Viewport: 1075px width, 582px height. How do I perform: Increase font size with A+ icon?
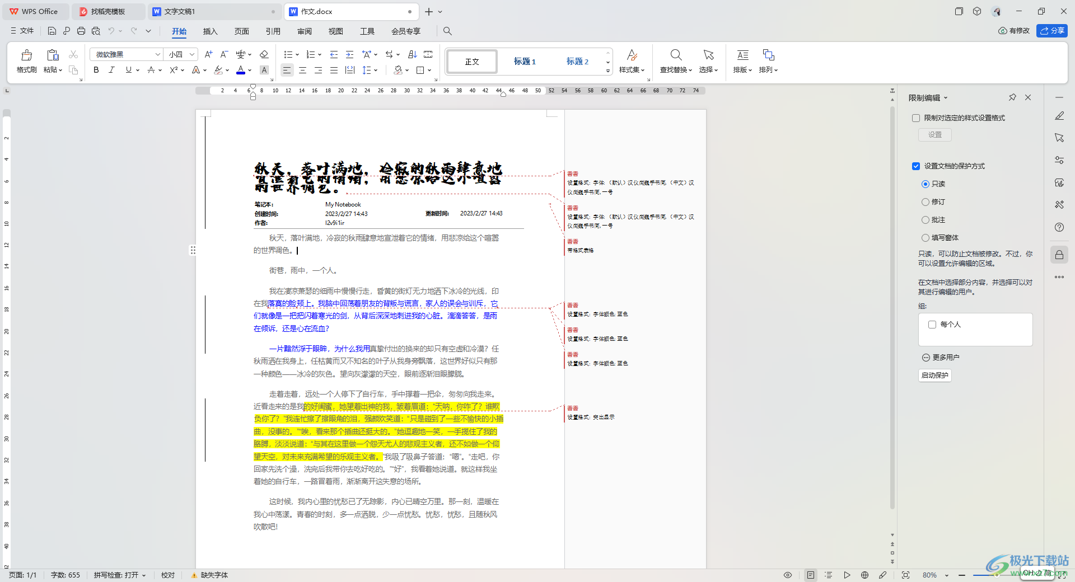208,54
